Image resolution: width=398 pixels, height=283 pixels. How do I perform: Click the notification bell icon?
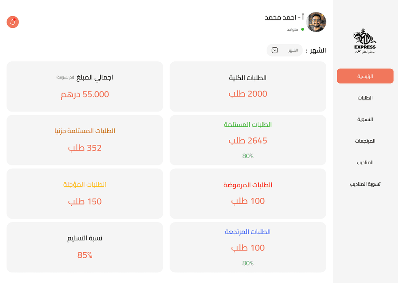coord(13,22)
